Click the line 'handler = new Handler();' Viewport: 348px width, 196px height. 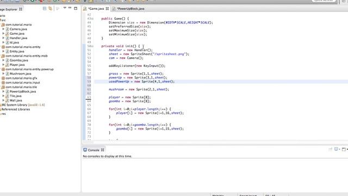pyautogui.click(x=130, y=50)
